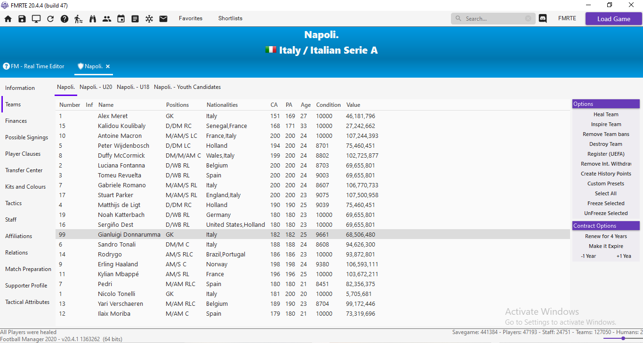Open the Help question mark icon
The width and height of the screenshot is (643, 343).
tap(64, 19)
